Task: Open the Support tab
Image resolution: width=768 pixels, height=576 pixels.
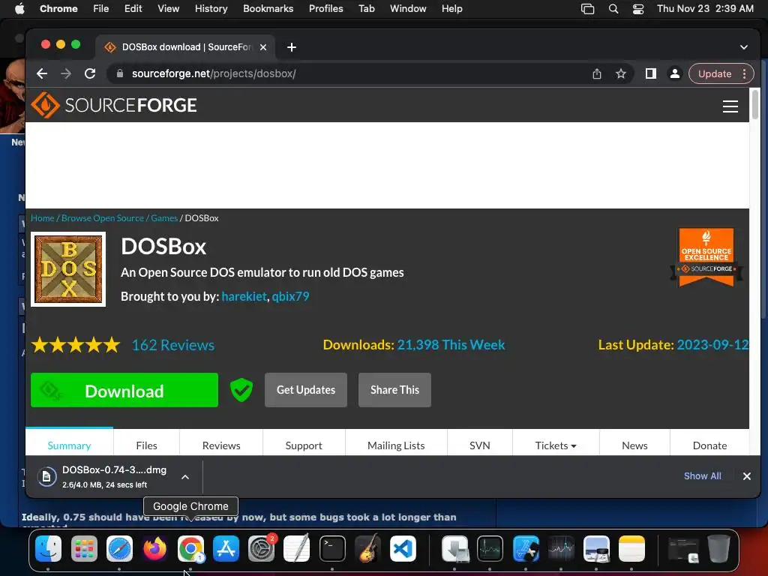Action: 304,445
